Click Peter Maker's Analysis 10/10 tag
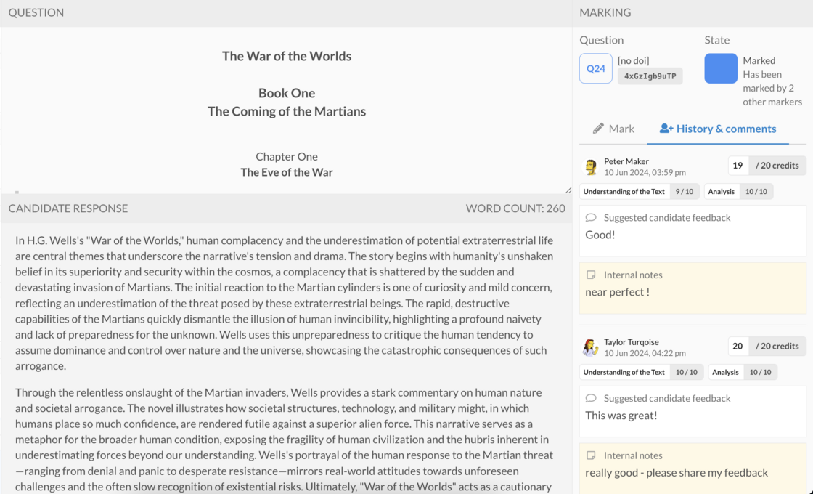813x494 pixels. (739, 192)
